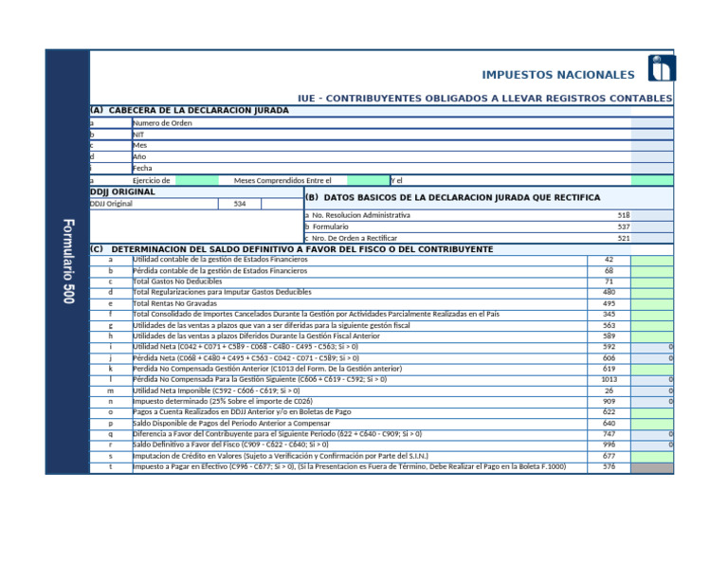Image resolution: width=728 pixels, height=563 pixels.
Task: Click gray cell for Impuesto a Pagar en Efectivo
Action: click(x=652, y=467)
